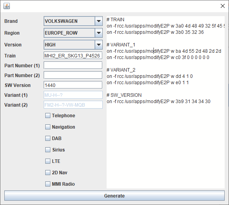
Task: Click the output line writing to 3b0
Action: [x=155, y=32]
